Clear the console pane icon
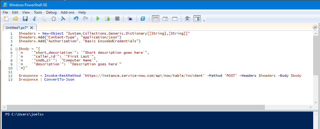The width and height of the screenshot is (320, 129). point(63,19)
